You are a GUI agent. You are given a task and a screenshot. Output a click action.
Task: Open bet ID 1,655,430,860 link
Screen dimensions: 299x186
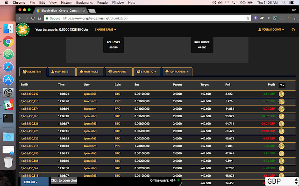click(x=30, y=116)
